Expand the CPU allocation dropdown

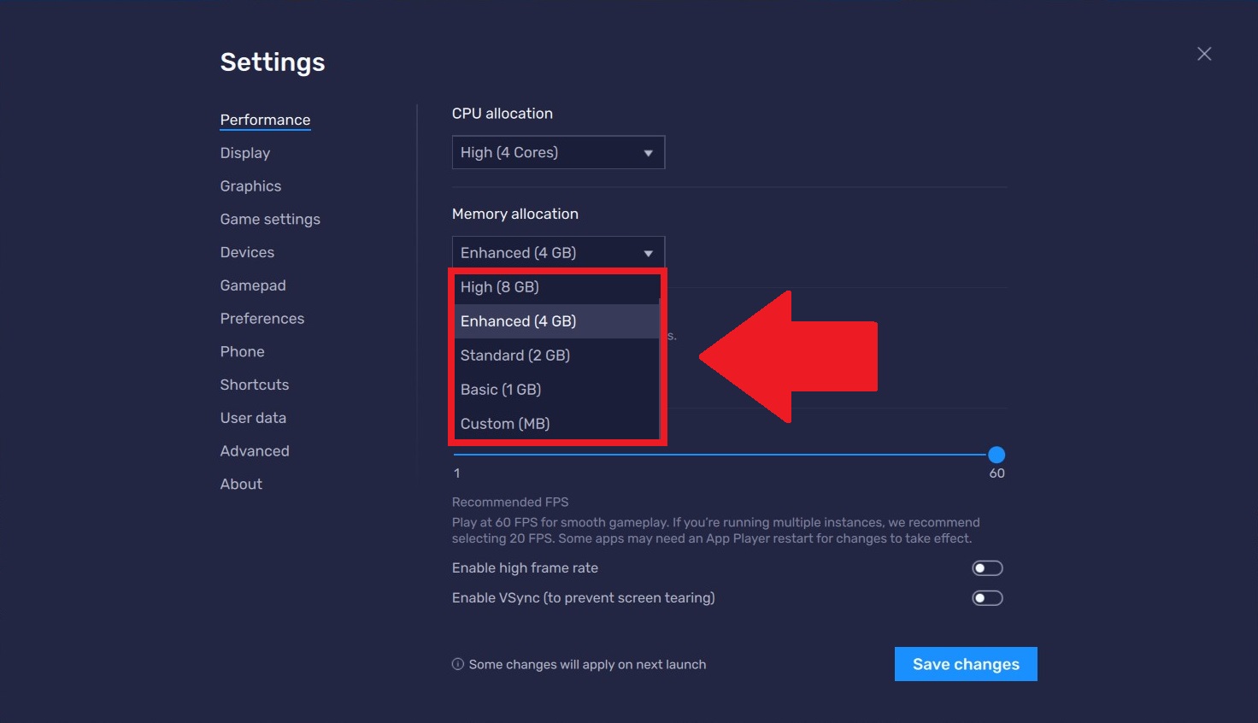click(x=558, y=152)
